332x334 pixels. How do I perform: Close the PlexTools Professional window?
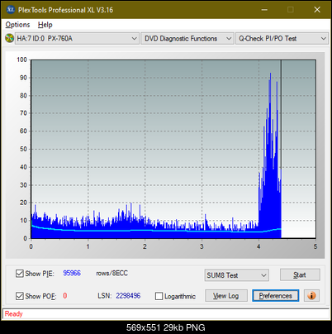317,10
